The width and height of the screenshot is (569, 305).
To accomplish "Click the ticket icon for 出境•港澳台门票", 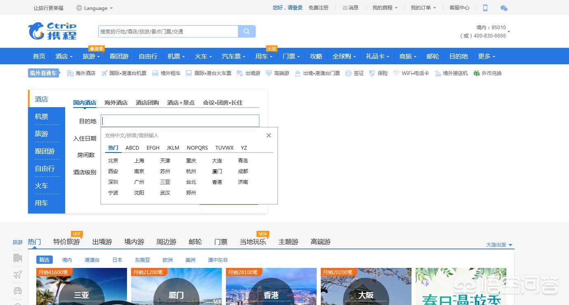I will 298,73.
